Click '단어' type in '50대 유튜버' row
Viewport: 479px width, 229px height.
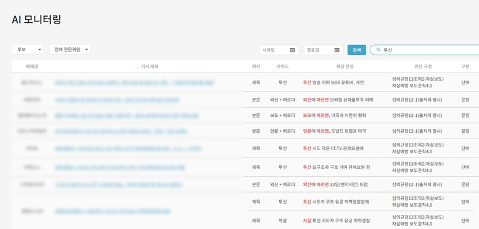click(465, 82)
